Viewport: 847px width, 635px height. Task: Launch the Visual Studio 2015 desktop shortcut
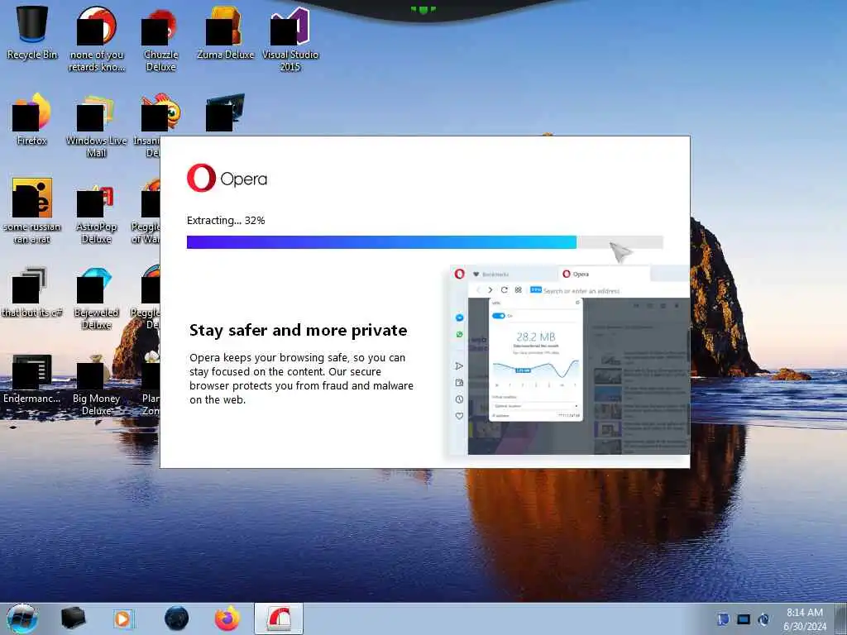pos(290,39)
